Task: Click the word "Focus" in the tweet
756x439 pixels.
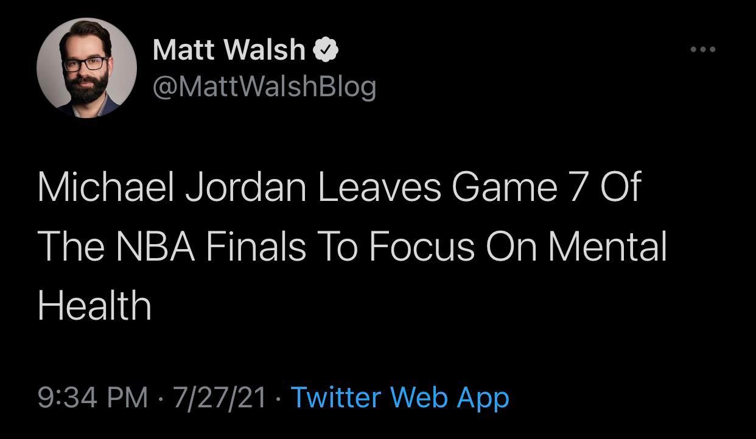Action: coord(420,247)
